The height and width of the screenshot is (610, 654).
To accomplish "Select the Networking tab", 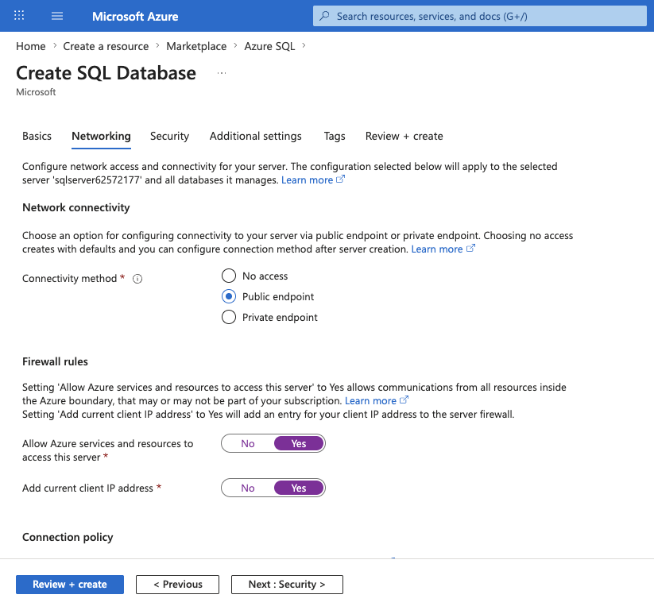I will point(102,137).
